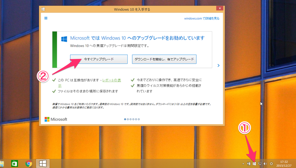Viewport: 296px width, 168px height.
Task: Click the Microsoft では Windows 10 headline text
Action: click(x=137, y=38)
